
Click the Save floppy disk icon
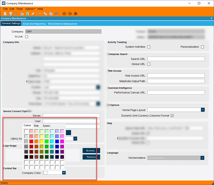(10, 14)
